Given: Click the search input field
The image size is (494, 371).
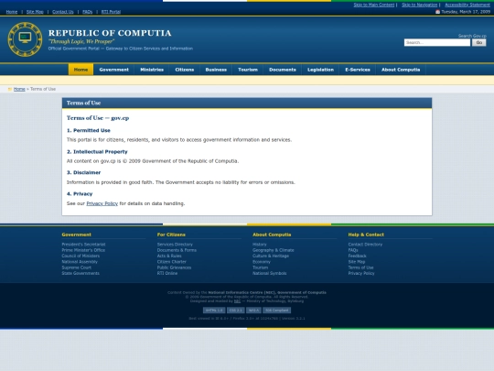Looking at the screenshot, I should (x=437, y=42).
